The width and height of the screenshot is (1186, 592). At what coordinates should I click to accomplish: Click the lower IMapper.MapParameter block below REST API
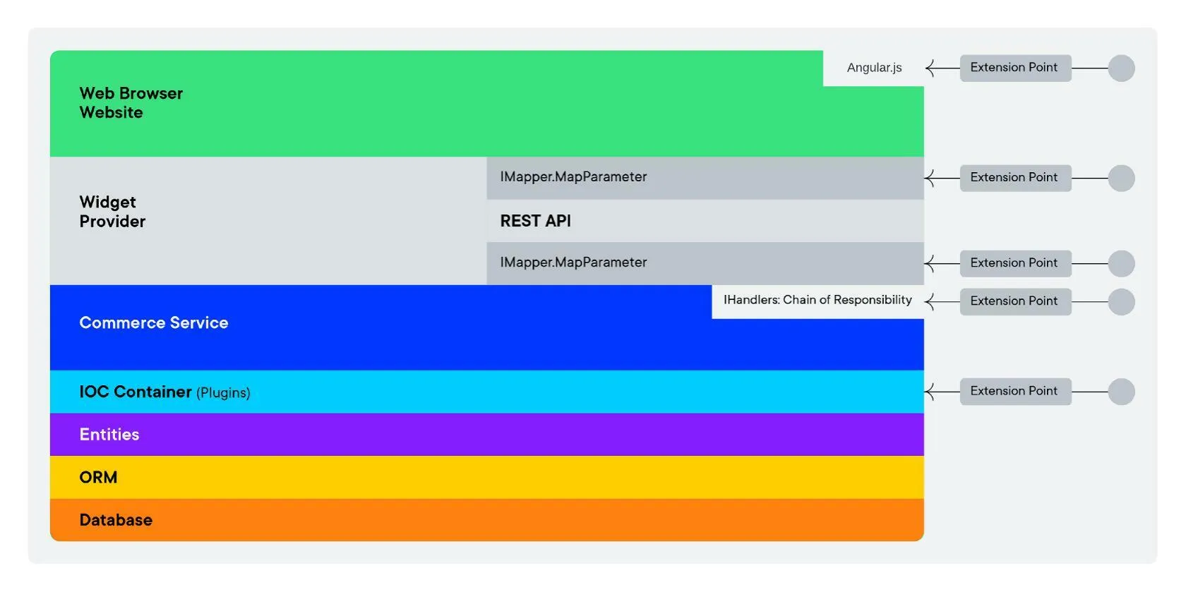click(x=705, y=263)
